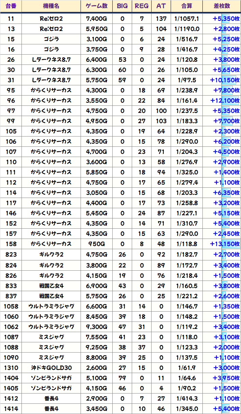Click the 差枚数 column header

(x=222, y=6)
